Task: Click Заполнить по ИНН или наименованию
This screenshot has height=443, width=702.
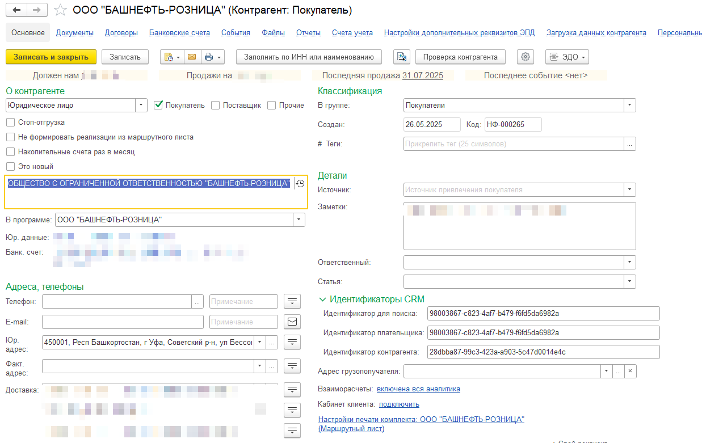Action: 309,57
